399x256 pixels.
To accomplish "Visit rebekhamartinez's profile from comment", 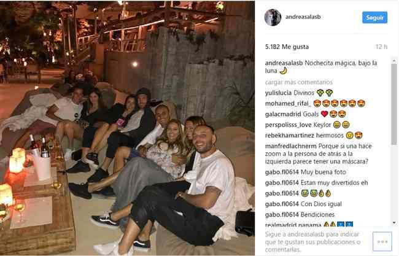I will point(290,136).
